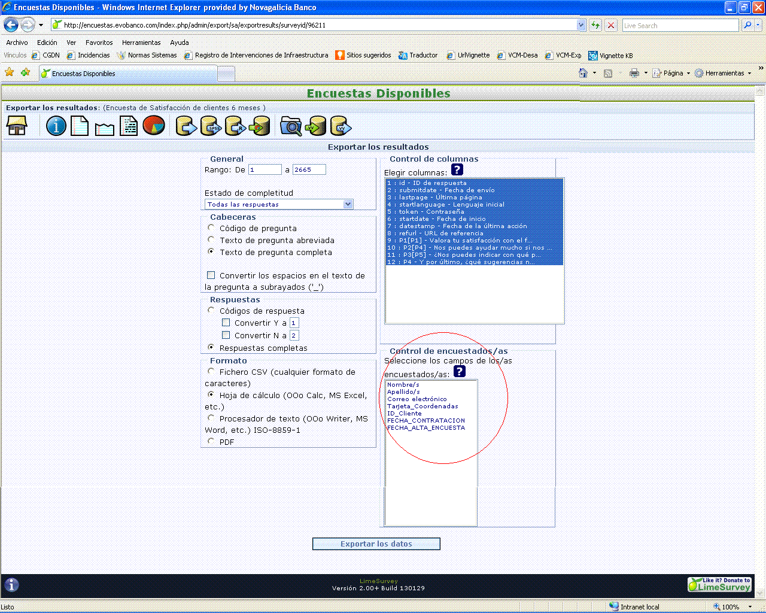Enable convert spaces to underscores checkbox
Image resolution: width=766 pixels, height=613 pixels.
211,275
